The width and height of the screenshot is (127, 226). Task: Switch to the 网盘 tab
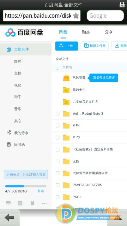(63, 32)
